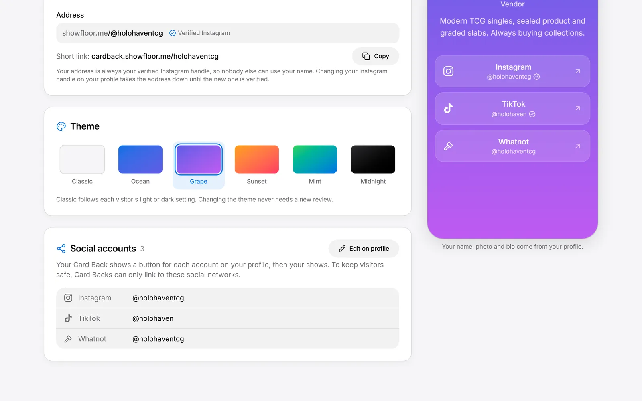Click verified check next to preview @holohaventcg
This screenshot has width=642, height=401.
pyautogui.click(x=536, y=77)
